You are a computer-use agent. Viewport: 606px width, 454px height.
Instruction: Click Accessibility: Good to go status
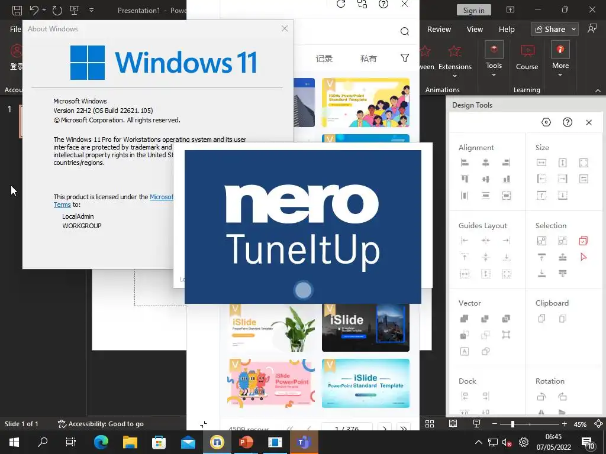(x=101, y=424)
